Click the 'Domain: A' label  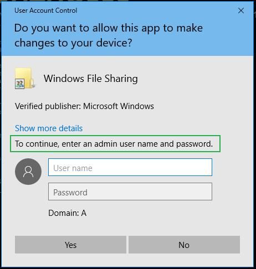pos(68,213)
